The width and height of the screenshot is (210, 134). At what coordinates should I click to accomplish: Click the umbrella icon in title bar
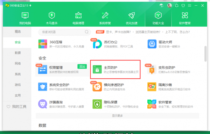pos(161,6)
